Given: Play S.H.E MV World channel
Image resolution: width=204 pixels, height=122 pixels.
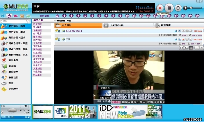Looking at the screenshot, I should coord(74,31).
